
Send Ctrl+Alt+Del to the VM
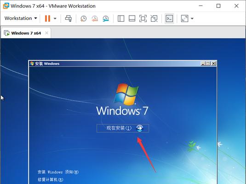[x=69, y=18]
